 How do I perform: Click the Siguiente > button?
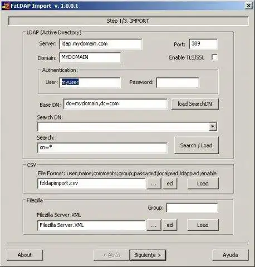pyautogui.click(x=148, y=255)
